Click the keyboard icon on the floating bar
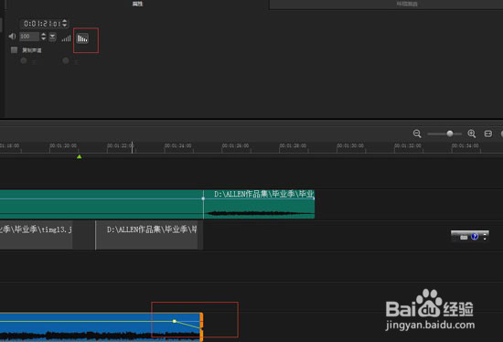 click(x=464, y=237)
